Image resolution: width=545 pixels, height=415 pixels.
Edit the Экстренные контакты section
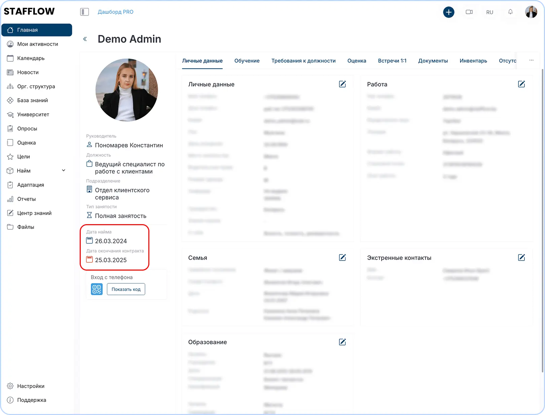[x=521, y=257]
